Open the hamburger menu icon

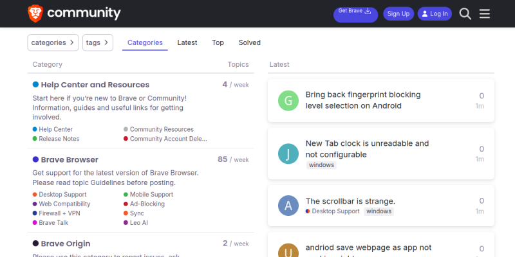(x=485, y=13)
